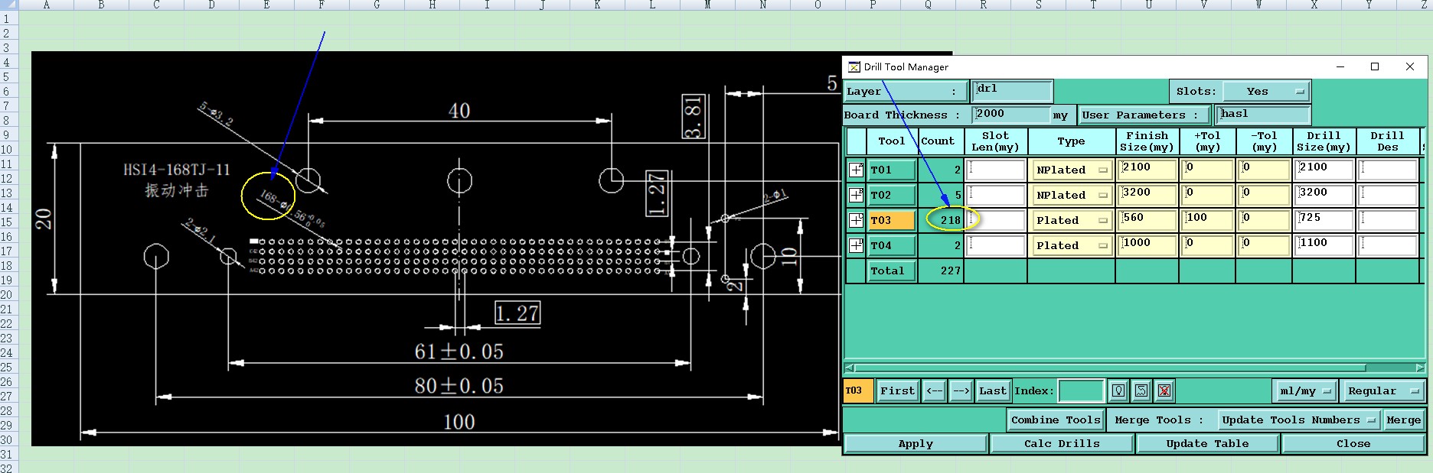Expand the T02 row plus icon

856,195
